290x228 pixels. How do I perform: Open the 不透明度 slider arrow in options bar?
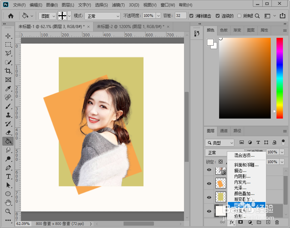point(158,16)
